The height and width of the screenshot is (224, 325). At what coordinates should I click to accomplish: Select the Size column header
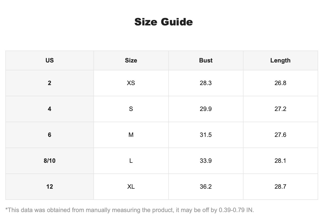pyautogui.click(x=131, y=60)
